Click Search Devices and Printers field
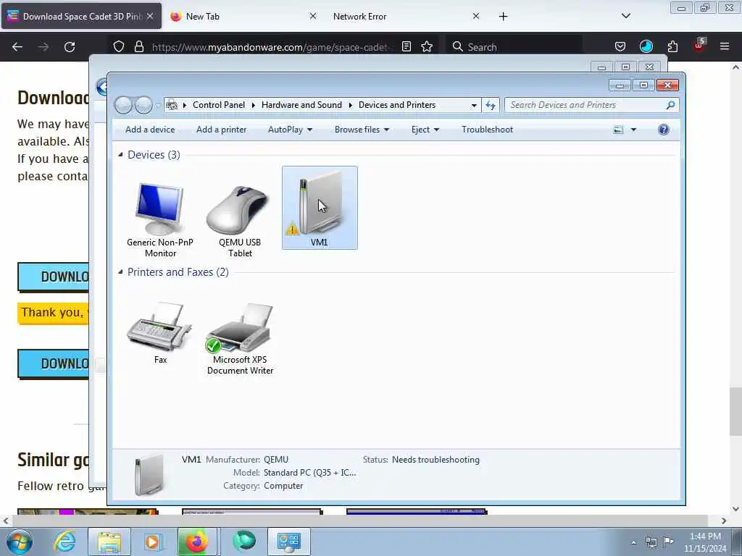The image size is (742, 556). pos(591,105)
